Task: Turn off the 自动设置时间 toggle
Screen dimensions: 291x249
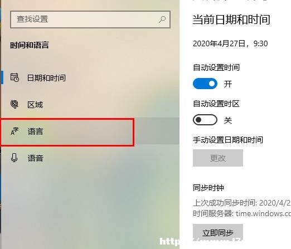Action: (x=205, y=84)
